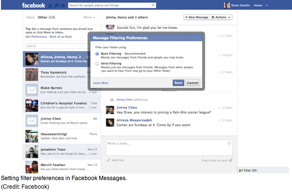
Task: Open the Alireza Moayerzadeh name link
Action: coord(134,120)
